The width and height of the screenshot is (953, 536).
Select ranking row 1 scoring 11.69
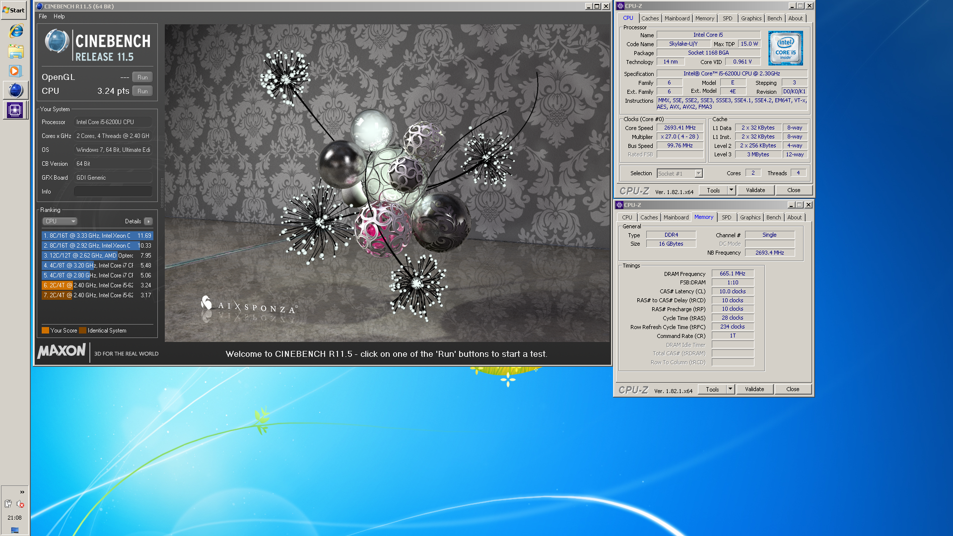point(97,236)
